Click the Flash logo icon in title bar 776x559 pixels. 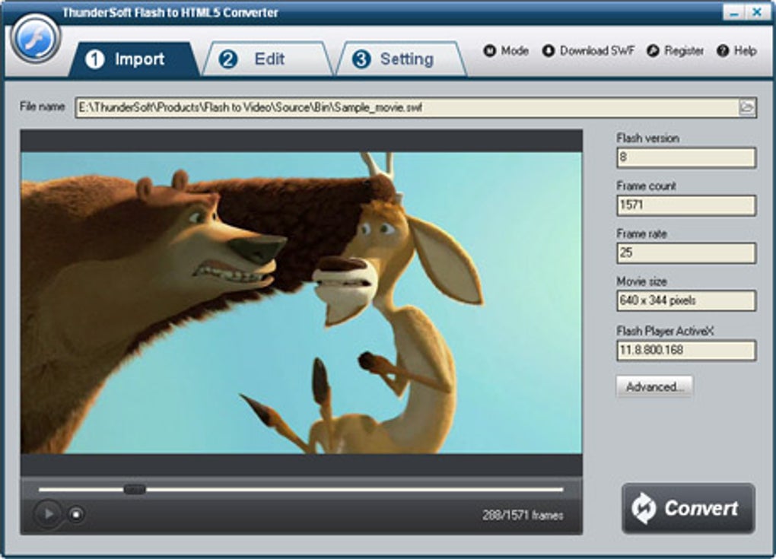click(x=35, y=39)
